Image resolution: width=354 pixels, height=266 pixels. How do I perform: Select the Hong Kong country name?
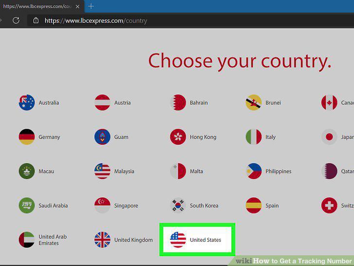coord(203,137)
